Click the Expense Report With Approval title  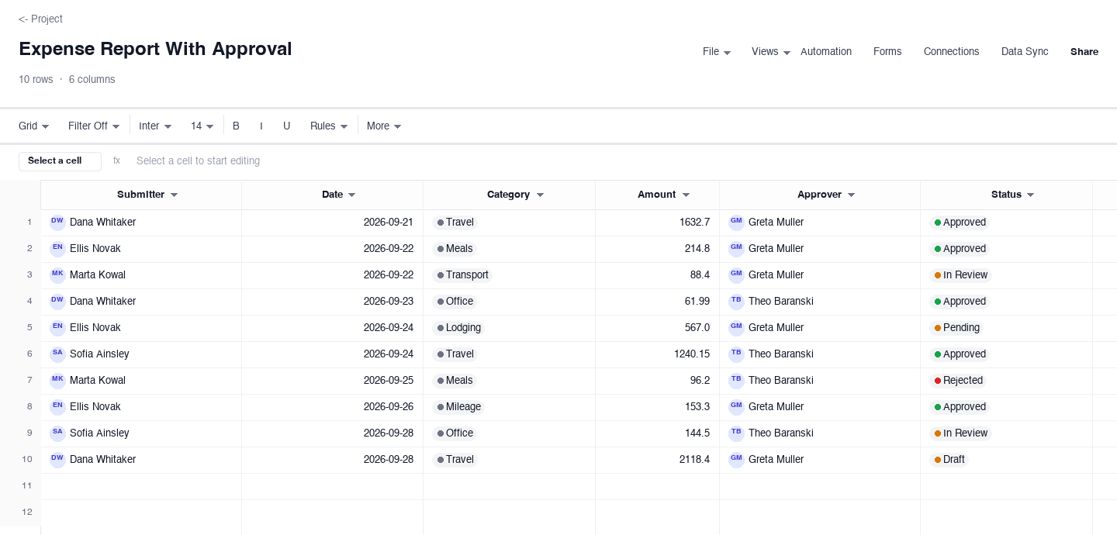pyautogui.click(x=155, y=49)
